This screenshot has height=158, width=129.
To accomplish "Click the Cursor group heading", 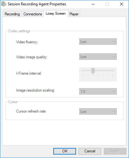I will click(x=13, y=102).
